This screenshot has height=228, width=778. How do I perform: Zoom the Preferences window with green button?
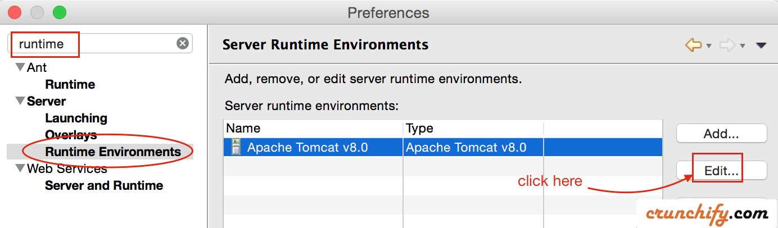pos(59,12)
